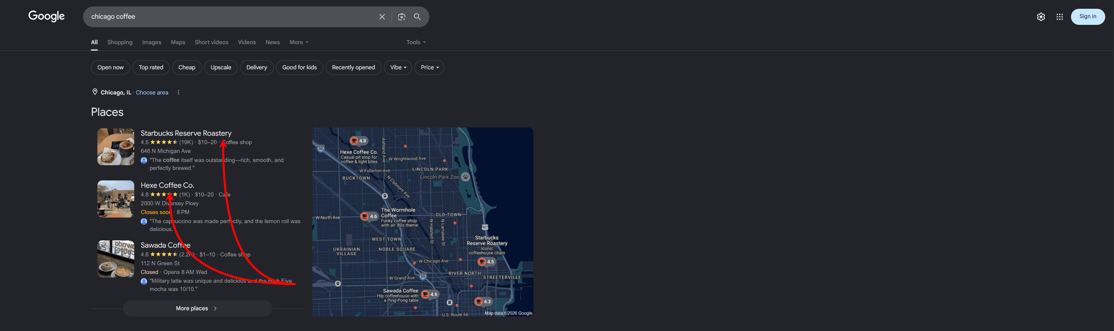Open the Google apps grid
Viewport: 1114px width, 331px height.
tap(1060, 17)
